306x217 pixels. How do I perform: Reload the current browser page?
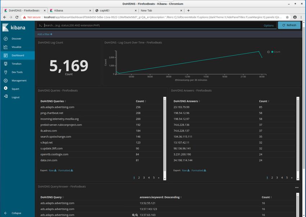tap(17, 17)
